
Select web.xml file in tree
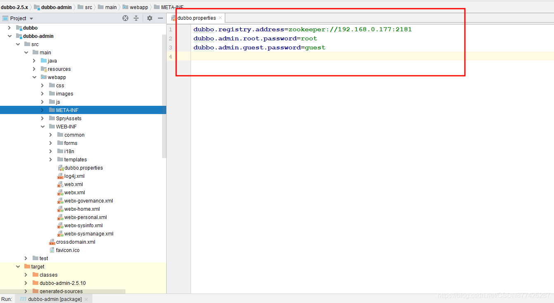pos(70,184)
